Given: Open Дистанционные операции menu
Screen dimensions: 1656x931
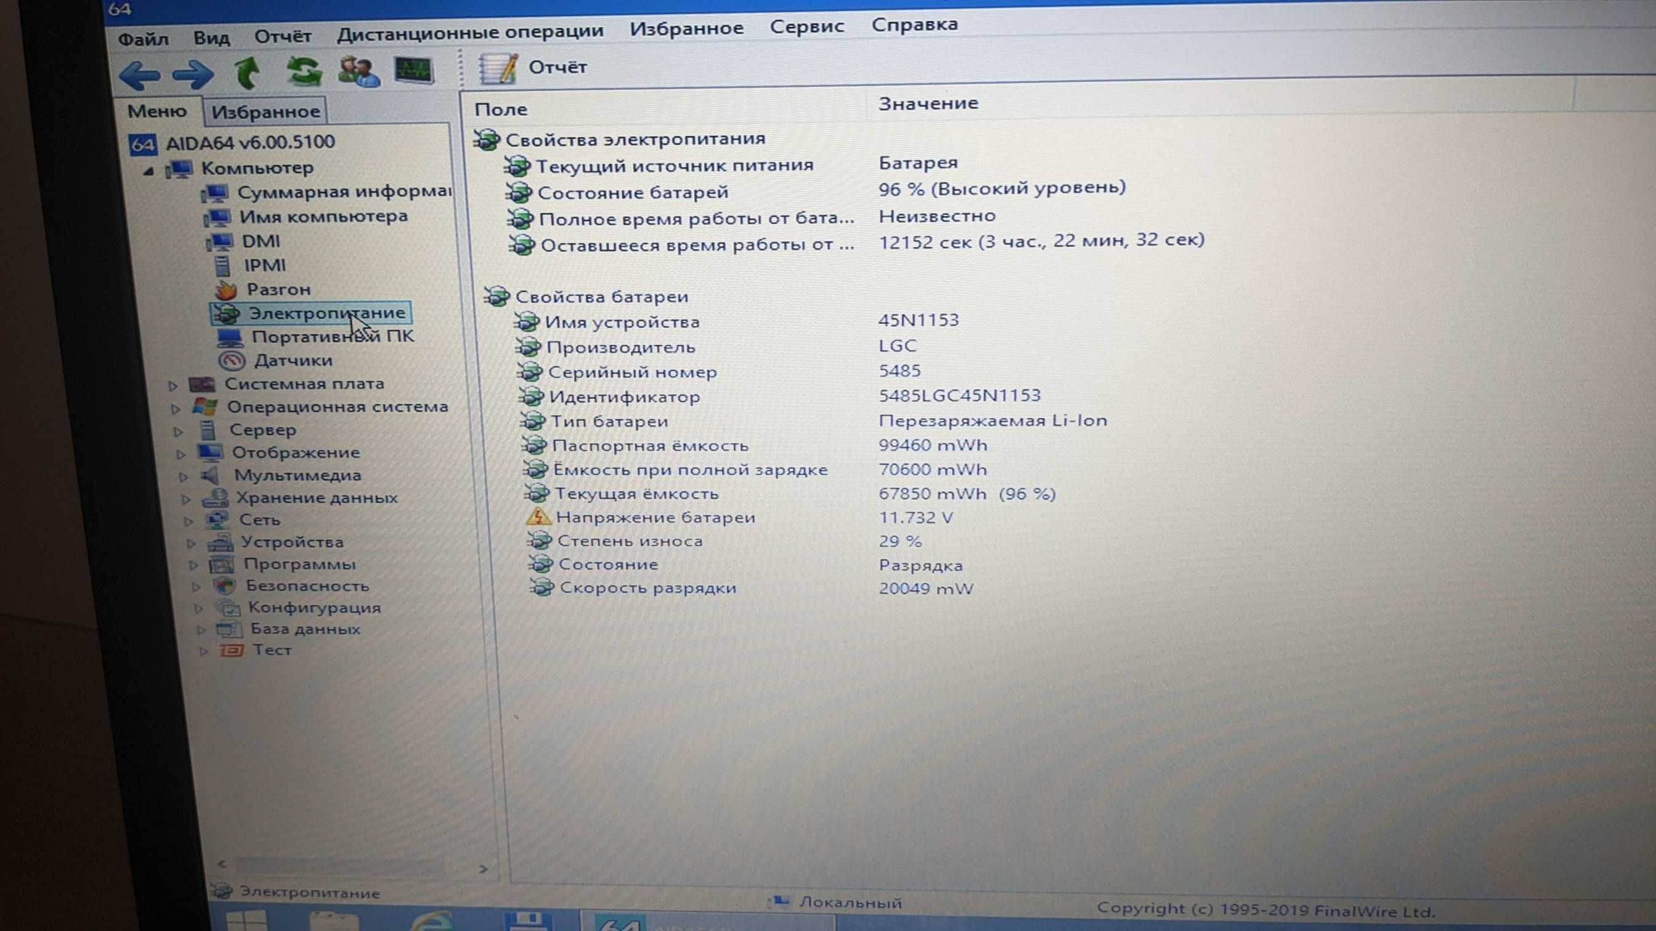Looking at the screenshot, I should (x=470, y=31).
